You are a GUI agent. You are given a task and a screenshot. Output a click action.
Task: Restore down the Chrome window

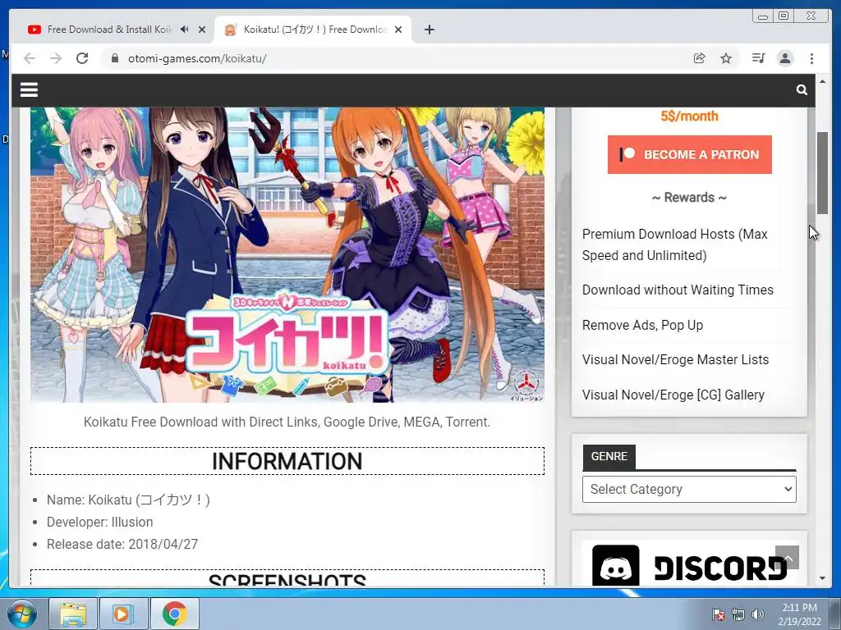coord(784,16)
